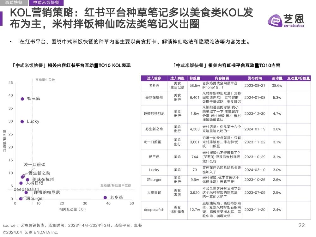316x237 pixels.
Task: Click the 互动量中位数 chart label
Action: [45, 80]
